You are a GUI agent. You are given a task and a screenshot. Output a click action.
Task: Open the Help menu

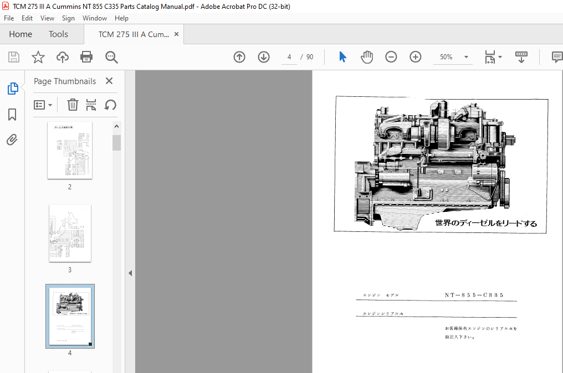(121, 18)
